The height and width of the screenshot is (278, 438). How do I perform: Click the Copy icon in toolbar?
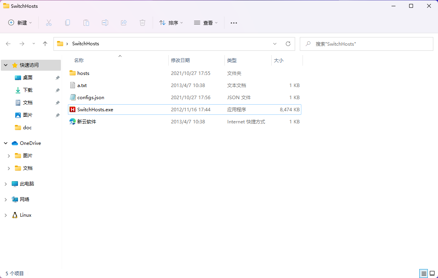[67, 23]
